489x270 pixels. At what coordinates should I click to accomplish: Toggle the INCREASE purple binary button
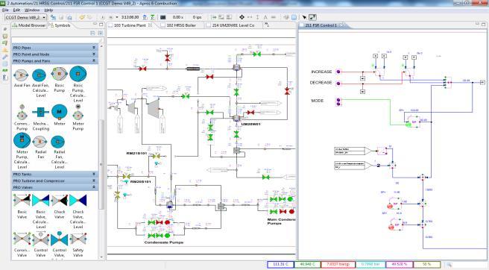(338, 72)
